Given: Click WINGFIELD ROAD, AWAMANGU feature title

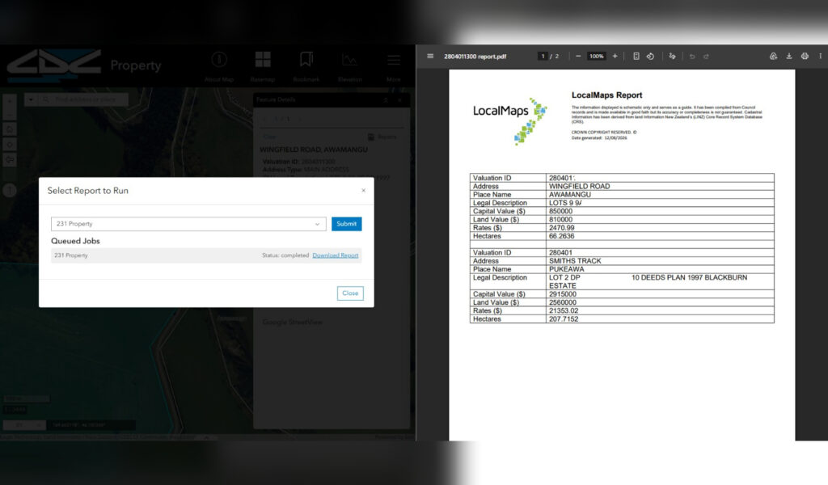Looking at the screenshot, I should (314, 150).
